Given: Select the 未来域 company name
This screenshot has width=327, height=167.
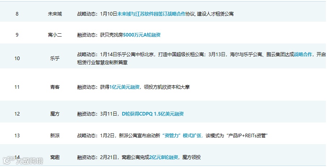Looking at the screenshot, I should pyautogui.click(x=55, y=14).
